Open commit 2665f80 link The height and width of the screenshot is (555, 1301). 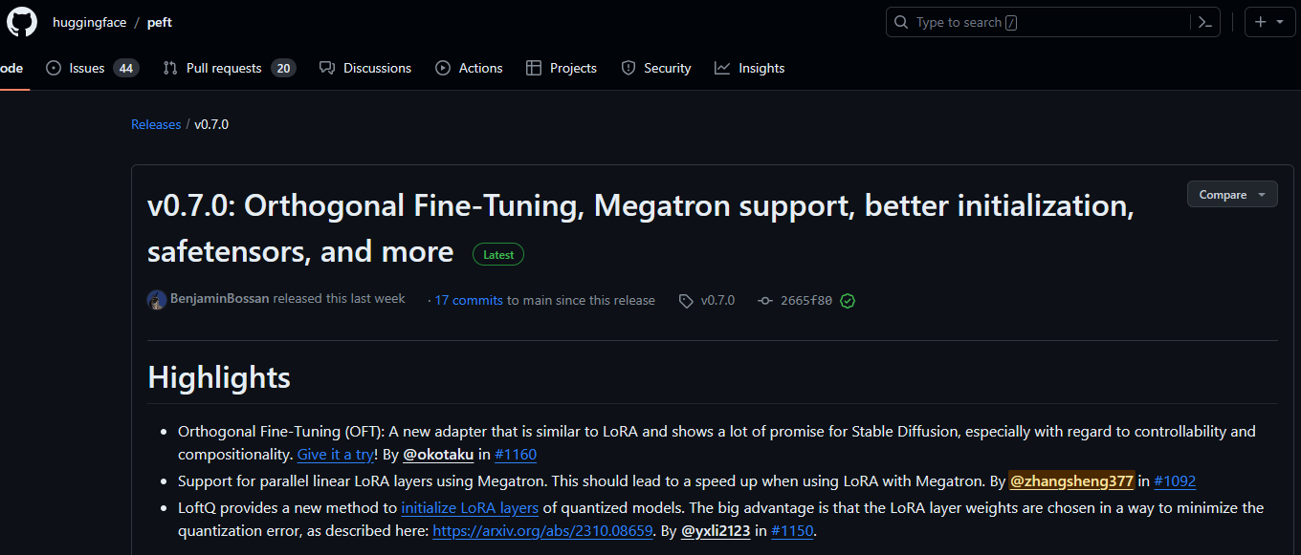tap(806, 300)
